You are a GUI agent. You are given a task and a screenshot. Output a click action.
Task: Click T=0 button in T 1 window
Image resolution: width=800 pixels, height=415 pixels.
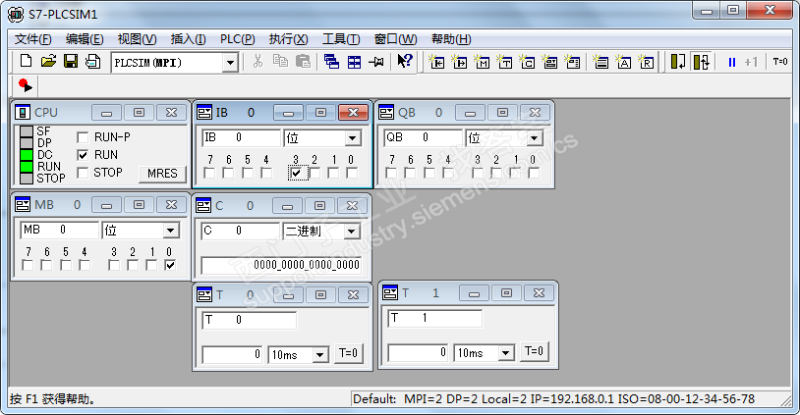click(x=535, y=351)
